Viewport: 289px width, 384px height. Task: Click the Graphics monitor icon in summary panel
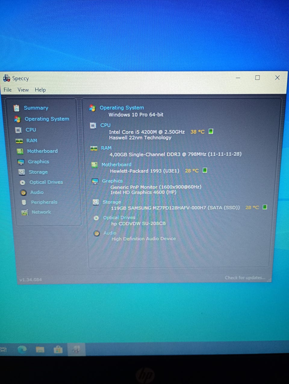(95, 181)
